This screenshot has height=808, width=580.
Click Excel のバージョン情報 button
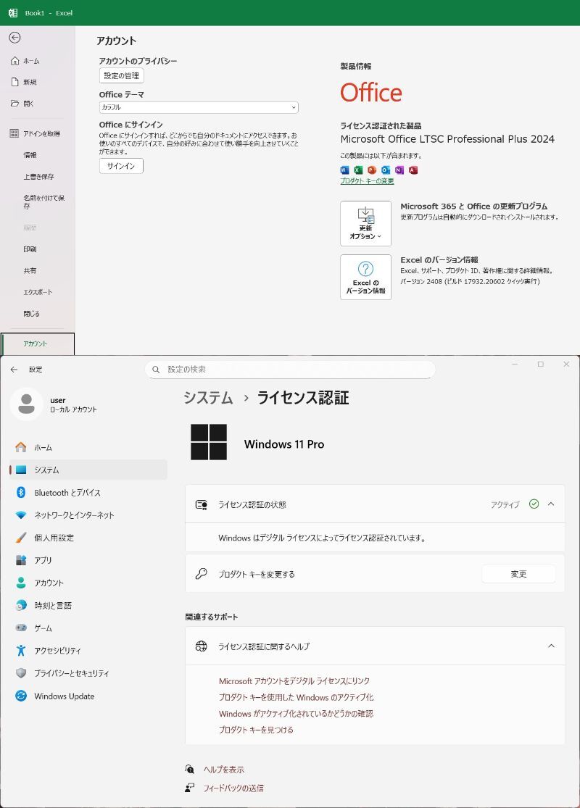click(365, 278)
